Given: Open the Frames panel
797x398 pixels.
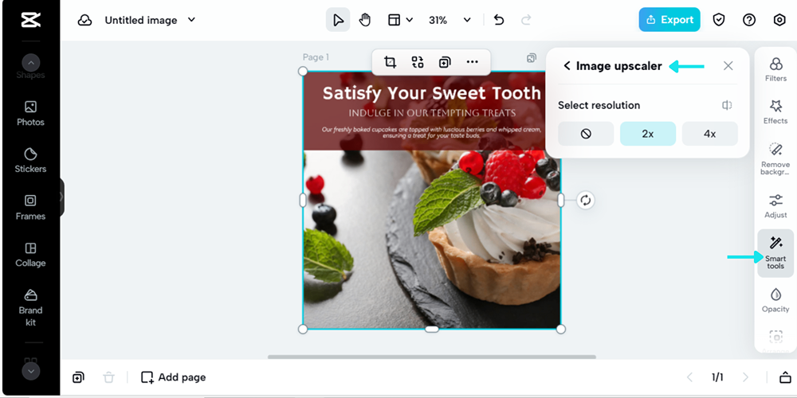Looking at the screenshot, I should coord(30,207).
